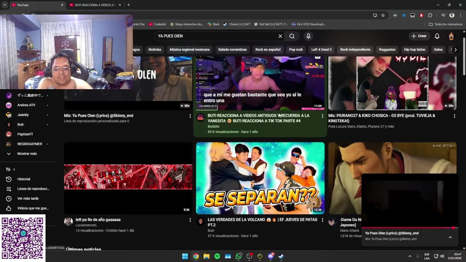This screenshot has height=262, width=466.
Task: Open Chrome extensions puzzle icon
Action: point(430,15)
